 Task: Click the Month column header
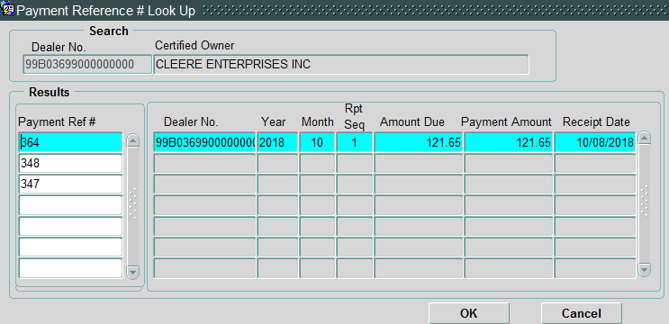[318, 121]
